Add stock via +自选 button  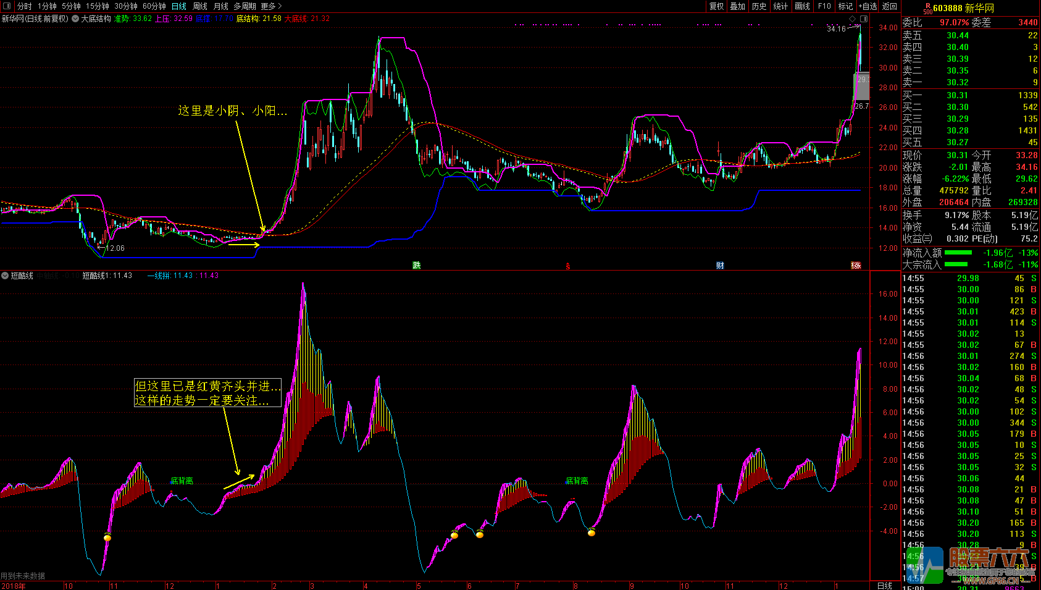[x=867, y=6]
